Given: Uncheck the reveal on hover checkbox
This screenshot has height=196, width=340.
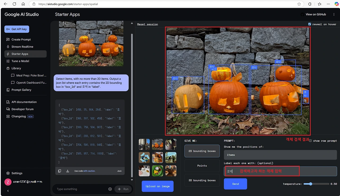Looking at the screenshot, I should [309, 24].
